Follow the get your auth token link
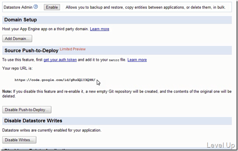This screenshot has width=238, height=151. (60, 60)
